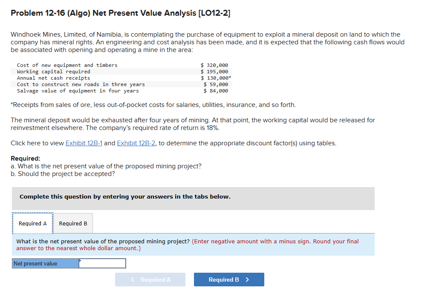
Task: Select the Cost of new equipment row
Action: (68, 65)
